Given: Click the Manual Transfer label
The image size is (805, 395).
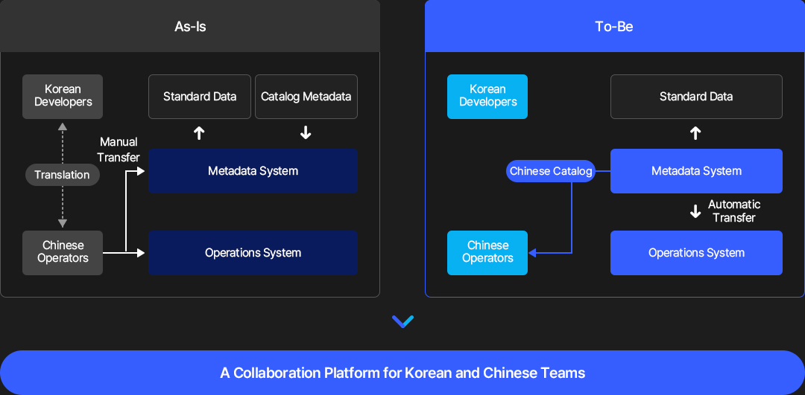Looking at the screenshot, I should (119, 150).
